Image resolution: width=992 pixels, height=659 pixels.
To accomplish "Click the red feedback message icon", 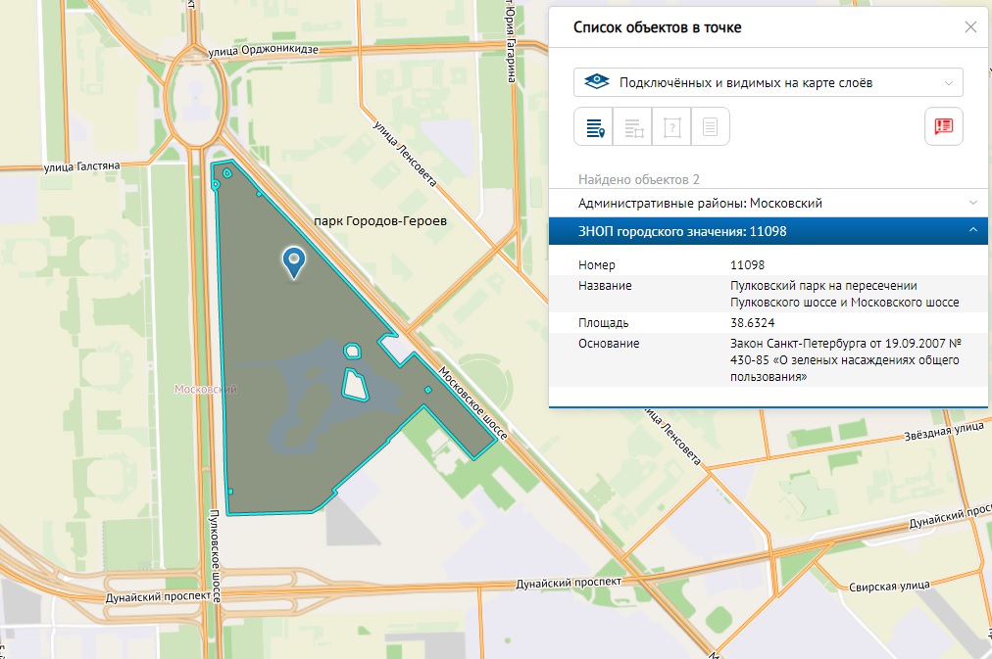I will [943, 126].
